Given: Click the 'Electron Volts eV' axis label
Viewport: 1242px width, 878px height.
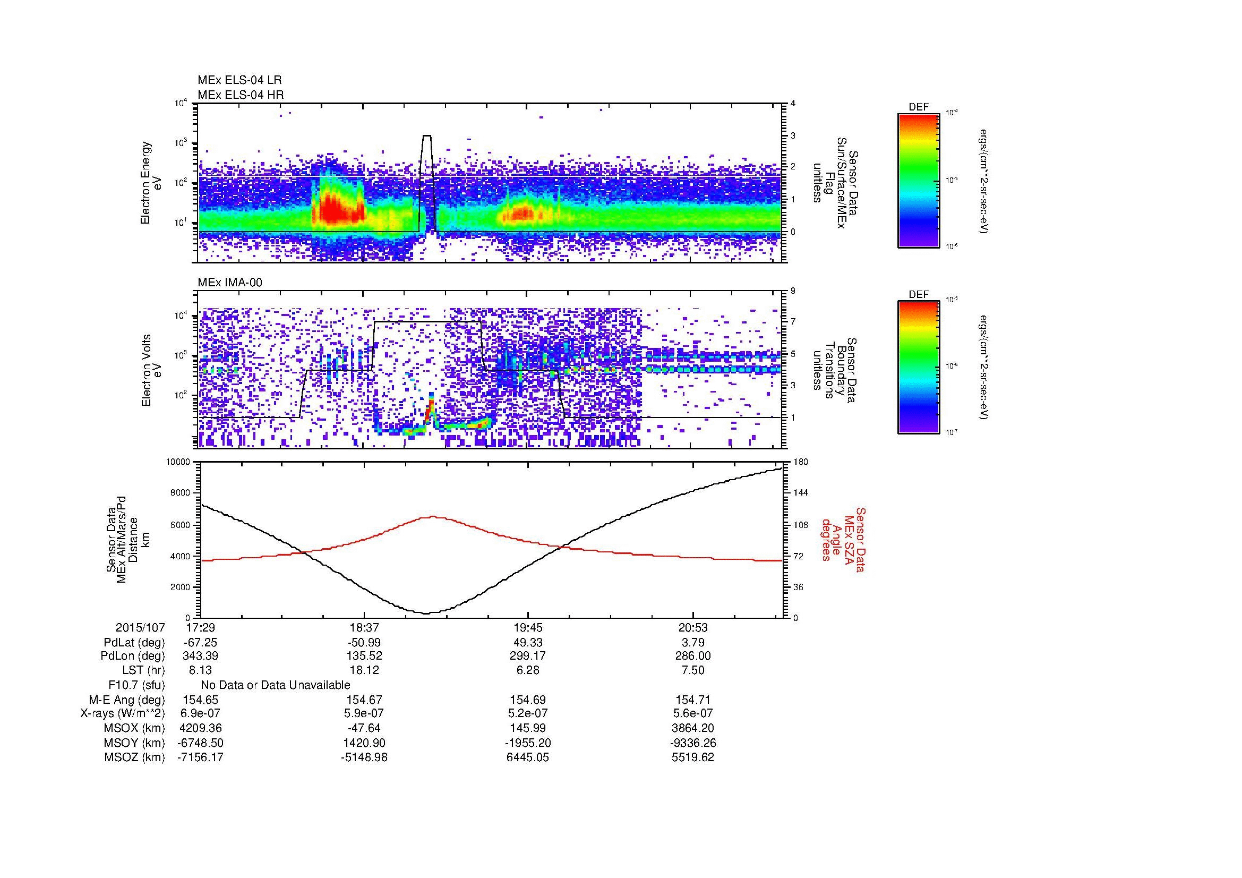Looking at the screenshot, I should click(151, 371).
